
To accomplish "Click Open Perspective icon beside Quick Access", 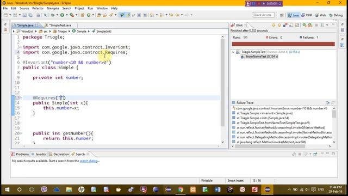I will click(x=282, y=15).
